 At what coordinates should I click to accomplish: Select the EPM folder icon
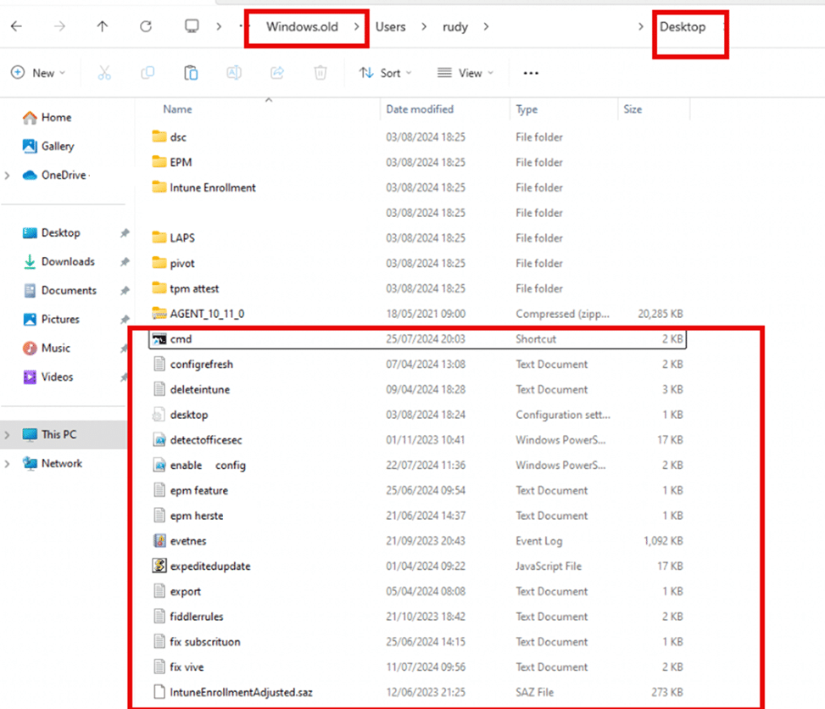pos(159,162)
